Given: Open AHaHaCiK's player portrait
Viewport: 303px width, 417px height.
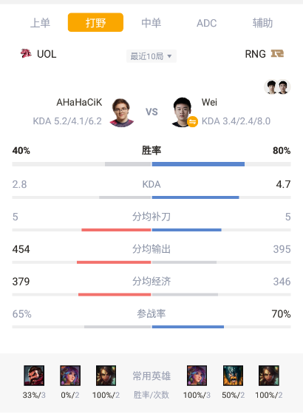Looking at the screenshot, I should [122, 112].
